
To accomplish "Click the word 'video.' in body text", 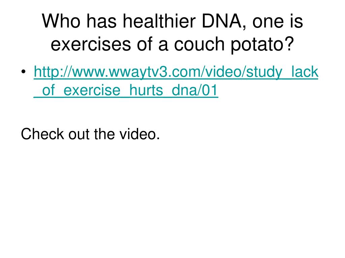I will [140, 134].
